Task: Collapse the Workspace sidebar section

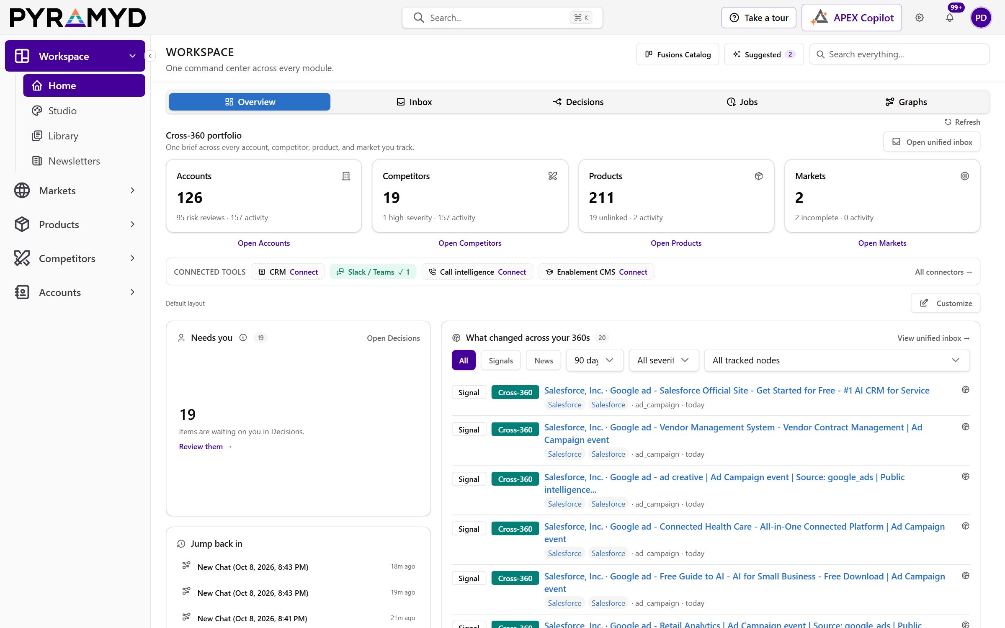Action: point(75,56)
